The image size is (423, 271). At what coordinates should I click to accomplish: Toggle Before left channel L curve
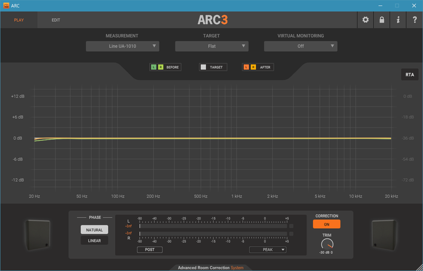pyautogui.click(x=153, y=67)
